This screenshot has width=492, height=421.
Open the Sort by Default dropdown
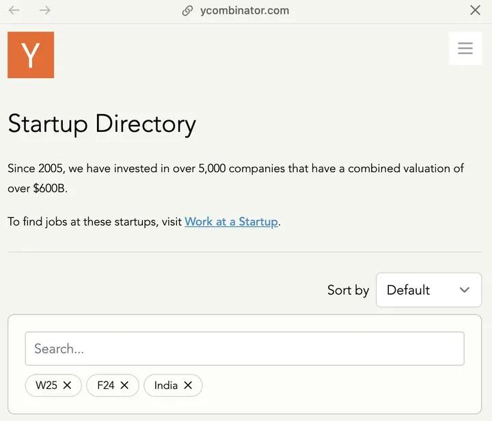(428, 290)
